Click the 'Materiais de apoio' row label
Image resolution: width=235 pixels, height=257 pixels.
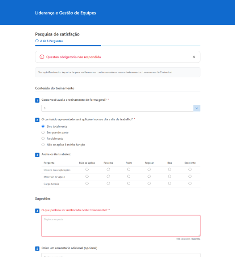click(54, 177)
